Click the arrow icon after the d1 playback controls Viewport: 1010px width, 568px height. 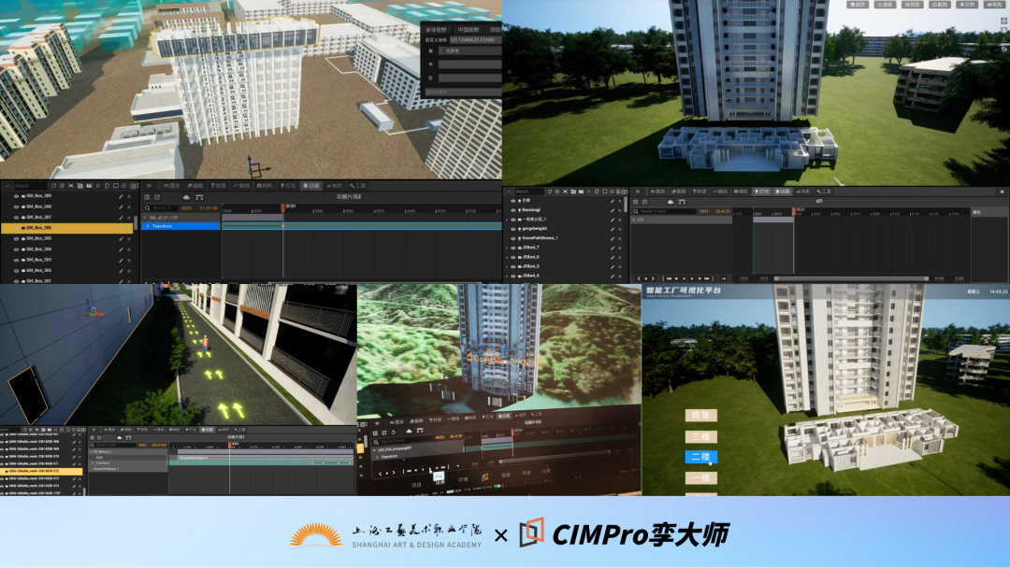[723, 278]
